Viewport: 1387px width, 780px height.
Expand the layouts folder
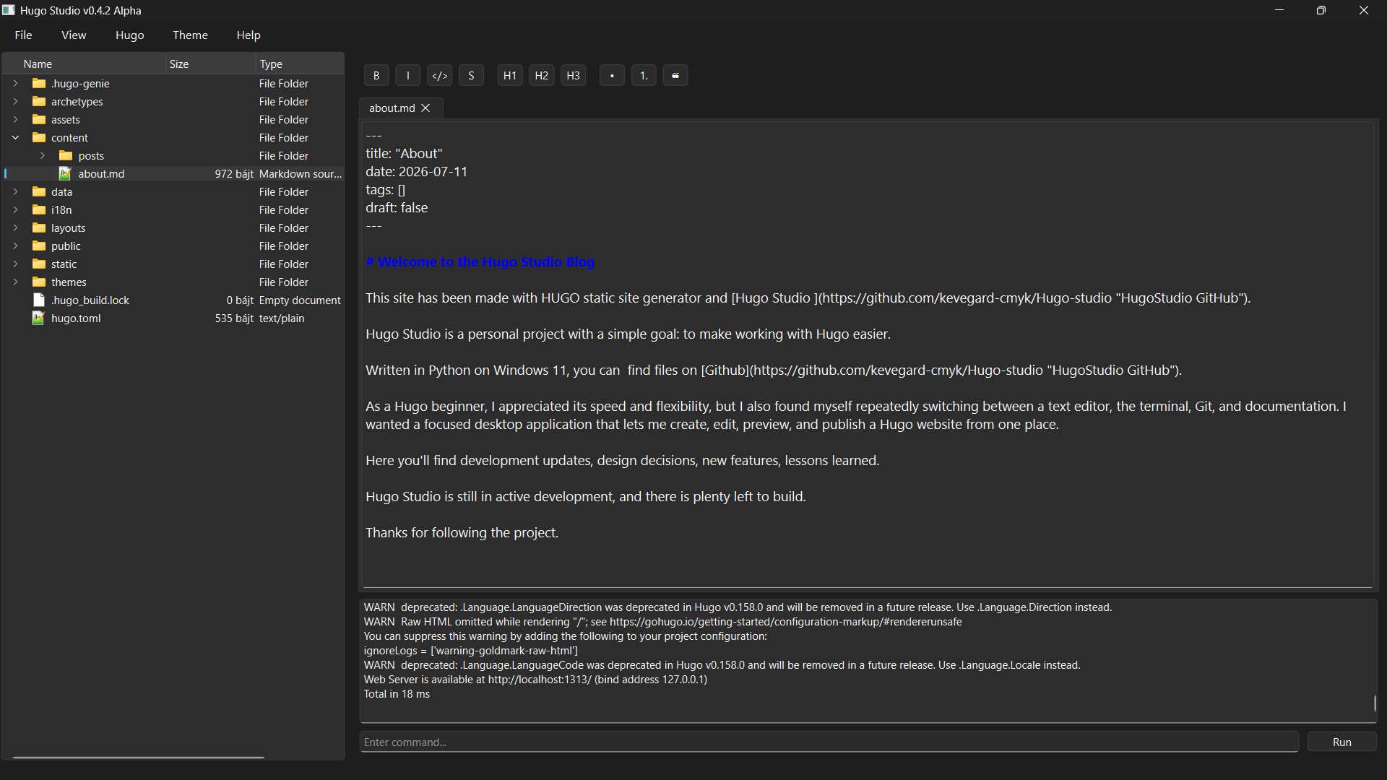(x=15, y=227)
